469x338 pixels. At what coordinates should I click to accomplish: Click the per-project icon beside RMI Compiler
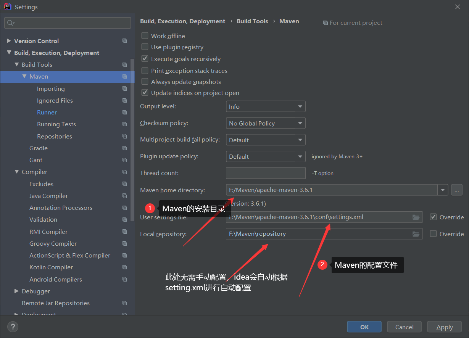(124, 232)
